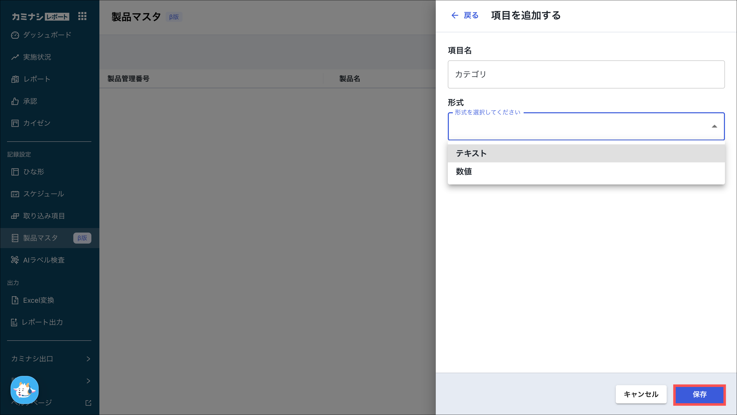Click the スケジュール calendar icon
The width and height of the screenshot is (737, 415).
pyautogui.click(x=15, y=194)
